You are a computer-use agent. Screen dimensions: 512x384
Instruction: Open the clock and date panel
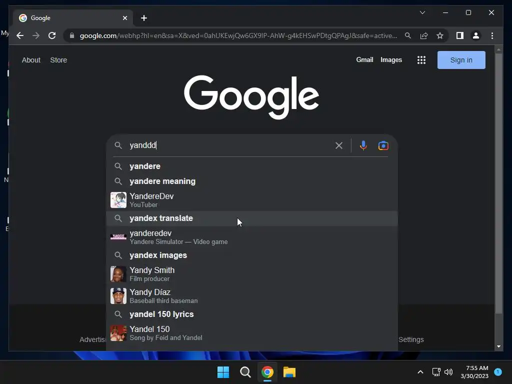474,372
